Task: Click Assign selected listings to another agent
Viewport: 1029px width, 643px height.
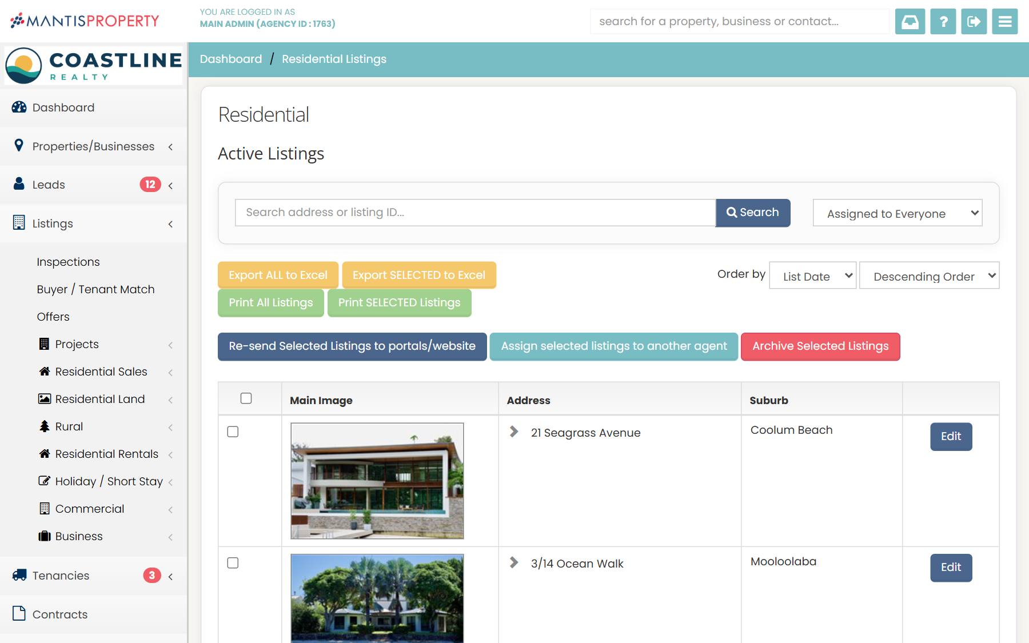Action: [614, 346]
